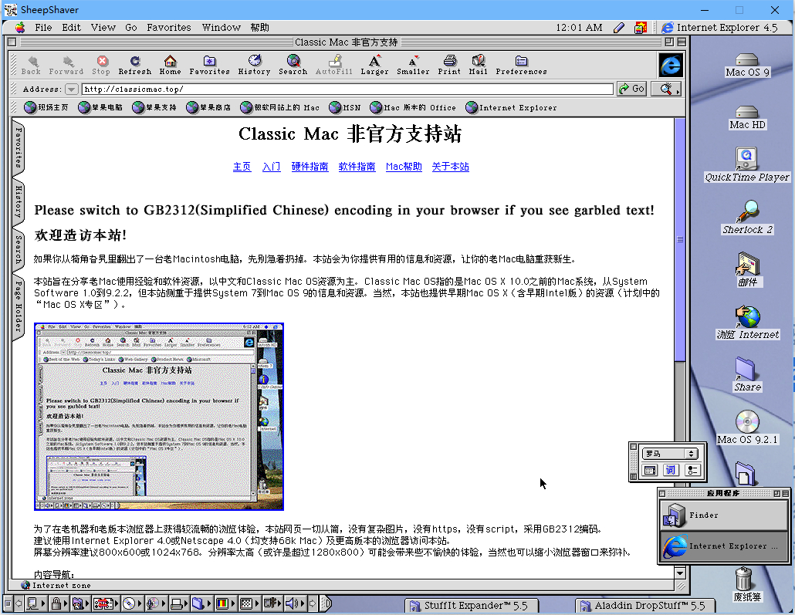Select the Share folder on desktop

click(x=747, y=375)
